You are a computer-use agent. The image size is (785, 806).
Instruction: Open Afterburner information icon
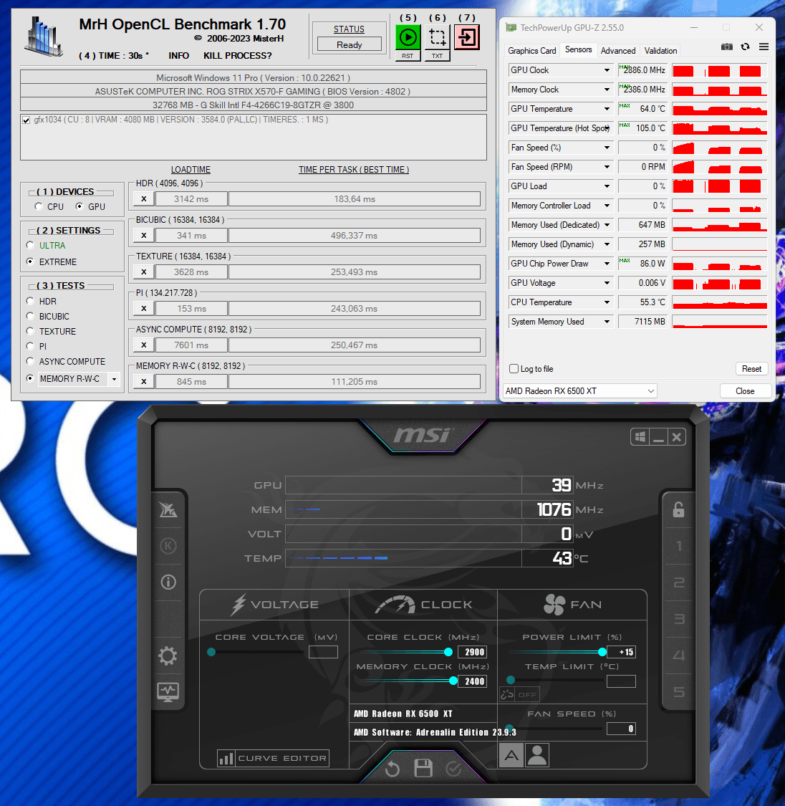(x=168, y=582)
